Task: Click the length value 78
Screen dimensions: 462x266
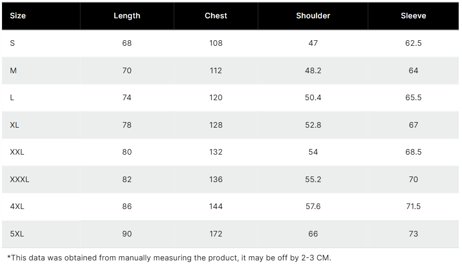Action: pyautogui.click(x=127, y=125)
